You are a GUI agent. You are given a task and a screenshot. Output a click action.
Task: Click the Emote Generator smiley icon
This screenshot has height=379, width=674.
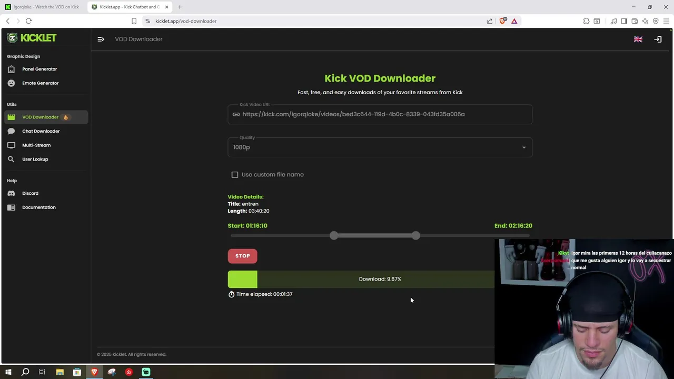pos(11,83)
